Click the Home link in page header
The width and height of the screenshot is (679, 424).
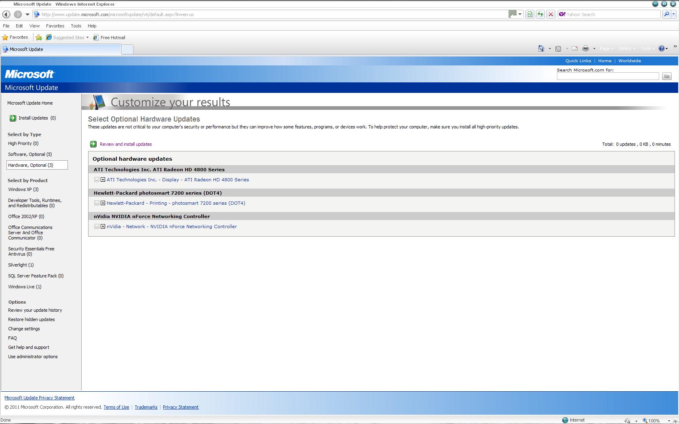(605, 61)
